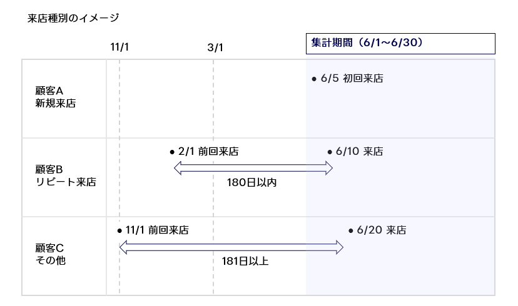The width and height of the screenshot is (518, 306).
Task: Select the 11/1 前回来店 marker
Action: point(153,230)
